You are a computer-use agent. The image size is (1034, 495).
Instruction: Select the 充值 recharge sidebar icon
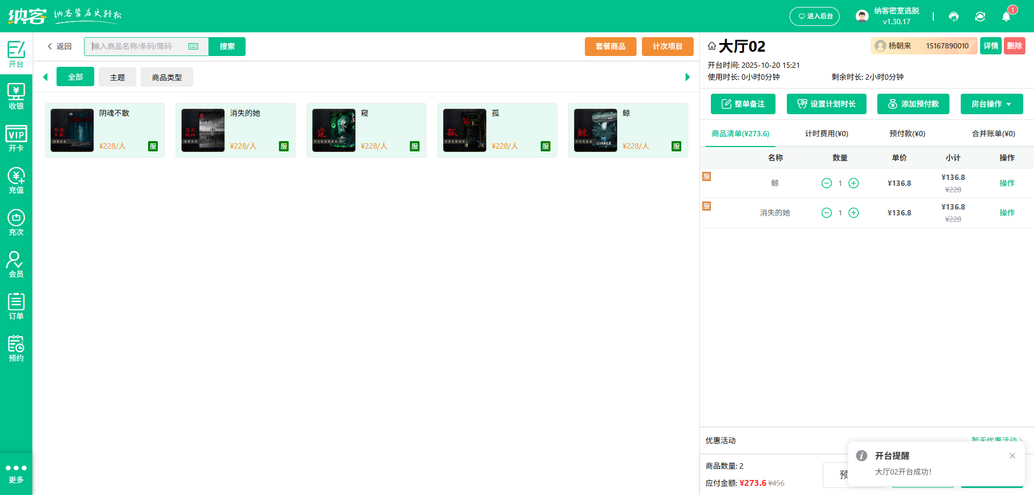pos(16,180)
